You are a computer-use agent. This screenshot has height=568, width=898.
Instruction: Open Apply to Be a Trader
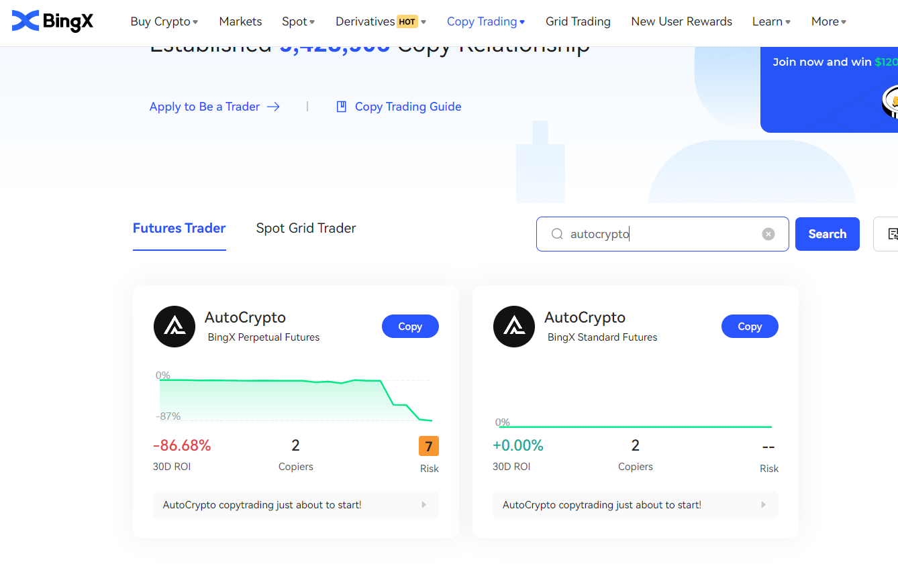point(205,106)
